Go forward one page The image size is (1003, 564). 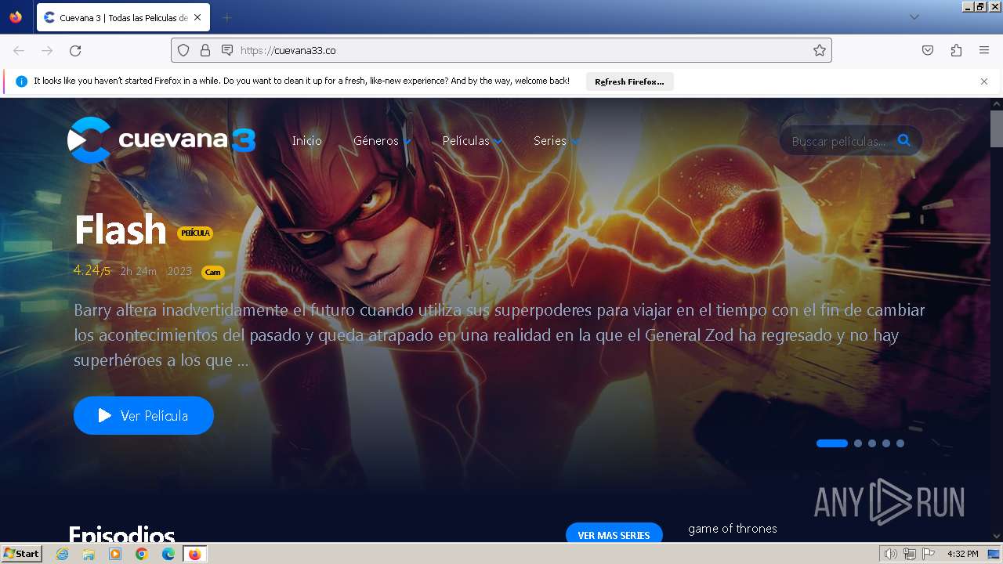click(x=47, y=50)
